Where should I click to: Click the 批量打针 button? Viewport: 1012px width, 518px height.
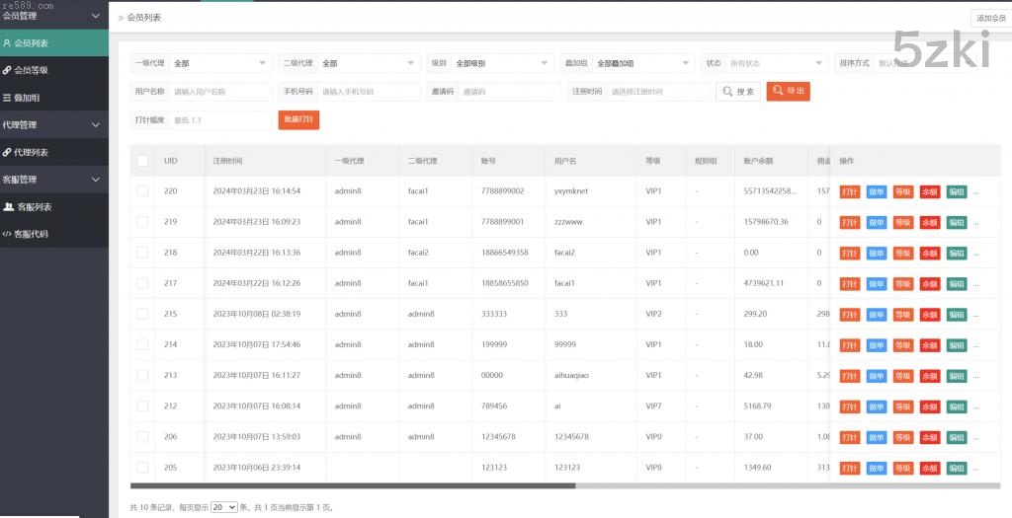pyautogui.click(x=298, y=119)
